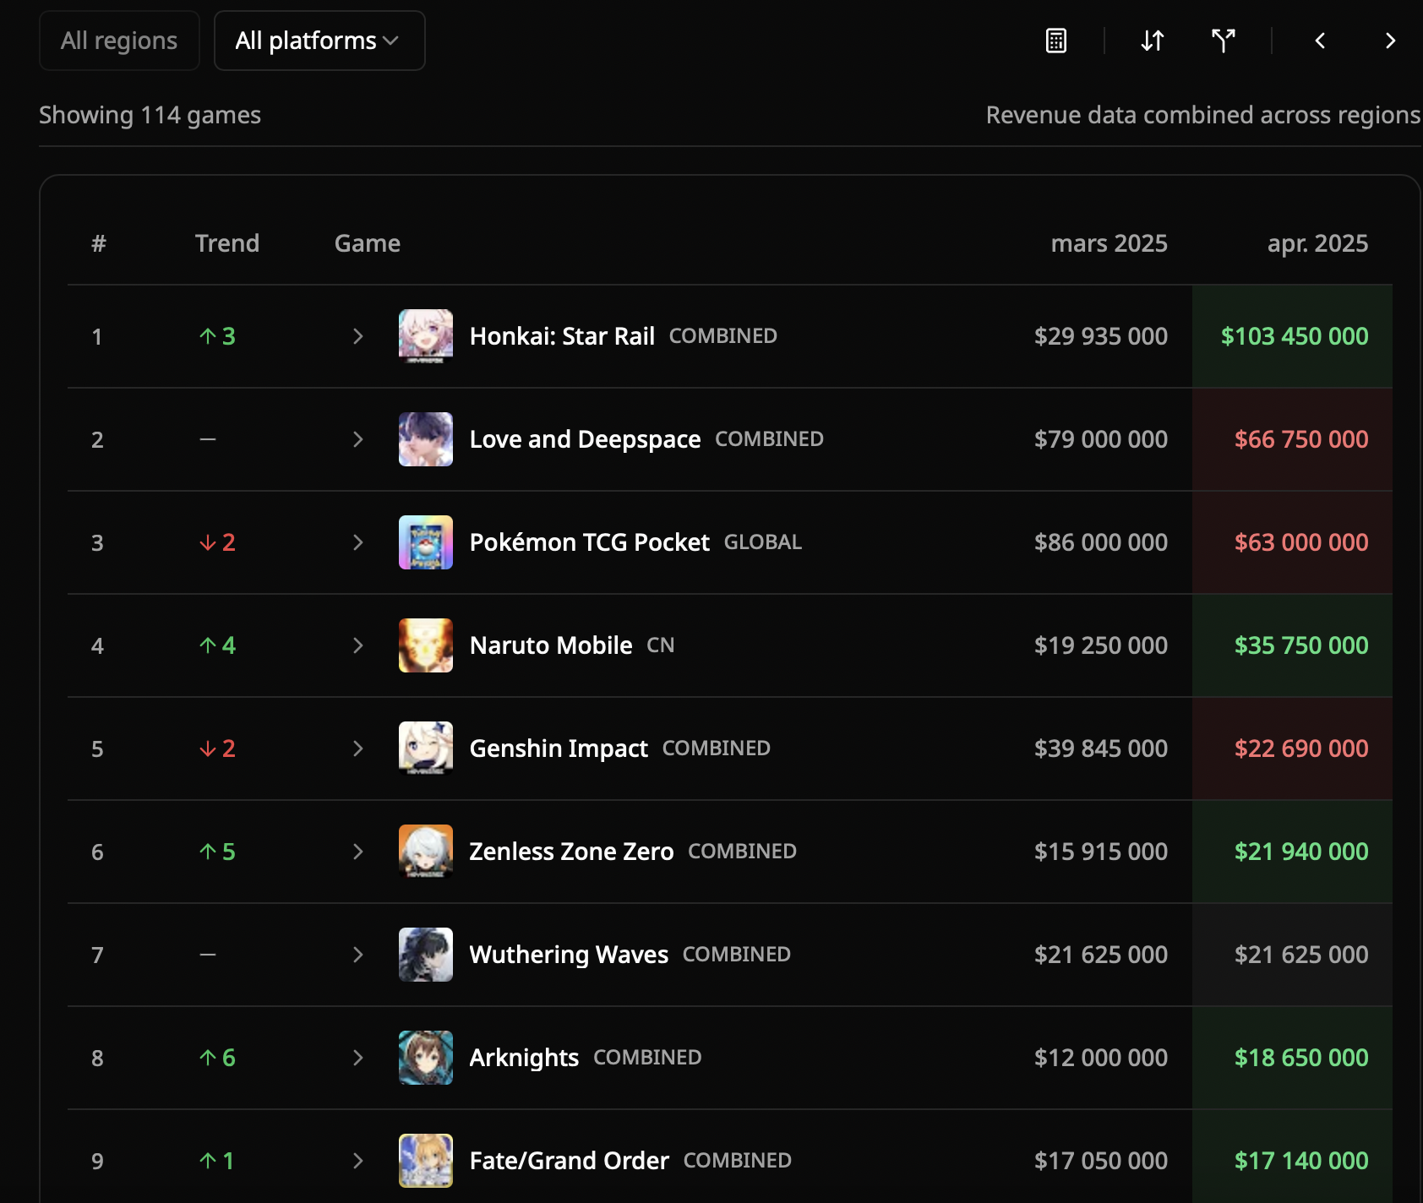
Task: Open the Genshin Impact game title
Action: tap(559, 748)
